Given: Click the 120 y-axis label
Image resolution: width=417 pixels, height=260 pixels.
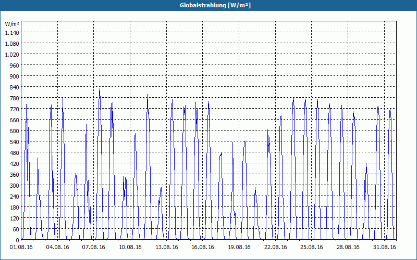Looking at the screenshot, I should click(15, 218).
